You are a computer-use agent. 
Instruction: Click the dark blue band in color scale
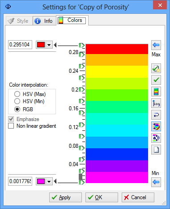(117, 154)
